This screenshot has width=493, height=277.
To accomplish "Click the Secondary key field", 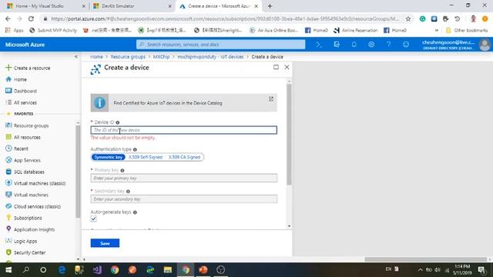I will tap(183, 199).
